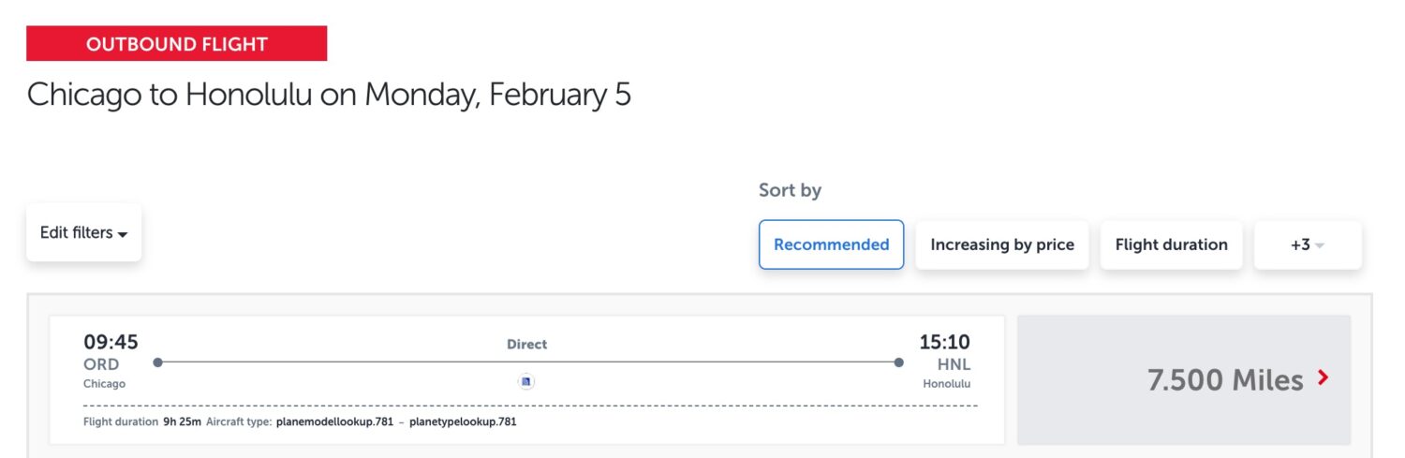Click the origin dot on route line
The height and width of the screenshot is (458, 1405).
coord(157,362)
